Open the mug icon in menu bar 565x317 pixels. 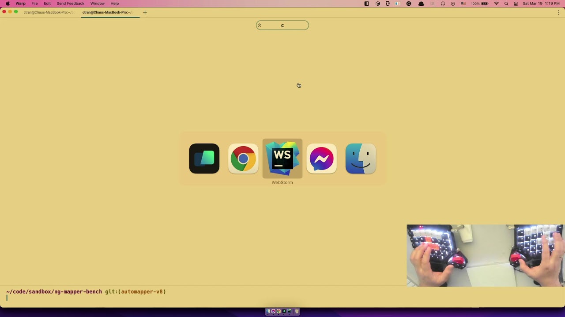tap(388, 4)
